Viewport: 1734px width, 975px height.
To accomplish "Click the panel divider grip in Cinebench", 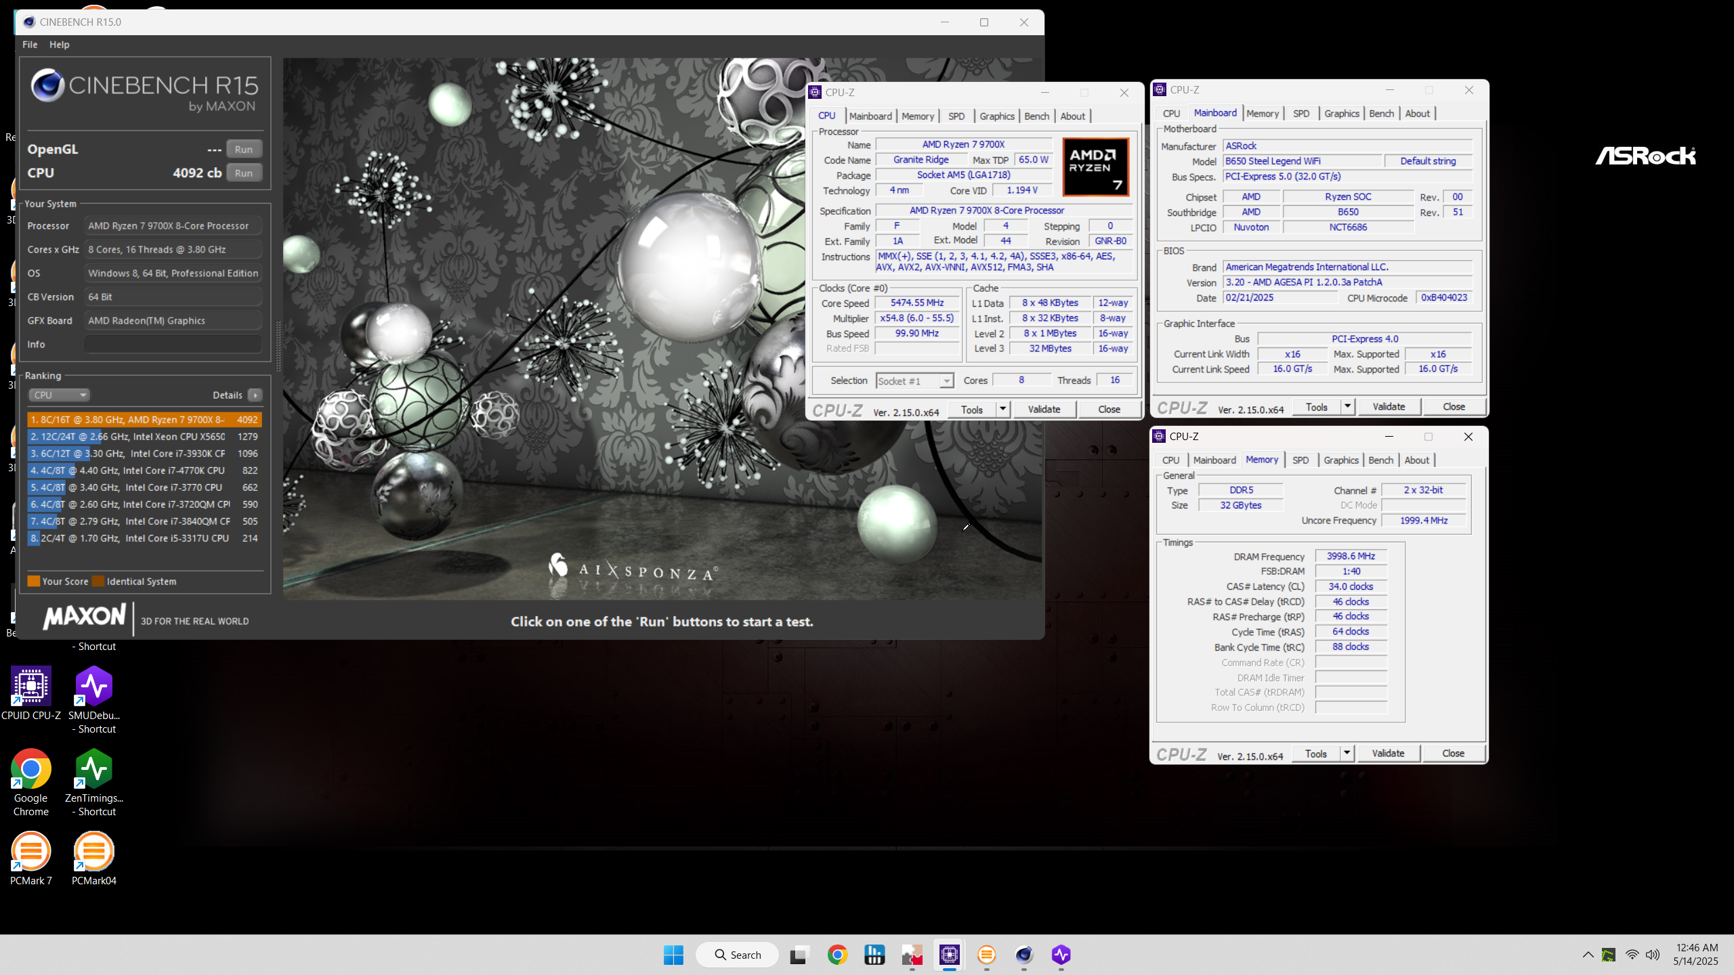I will coord(278,345).
